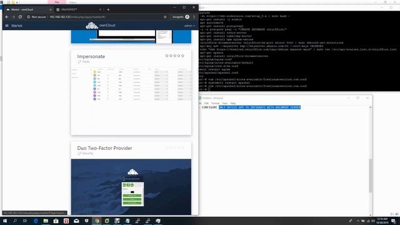Close the Market - ownCloud tab
The height and width of the screenshot is (225, 400).
tap(50, 9)
